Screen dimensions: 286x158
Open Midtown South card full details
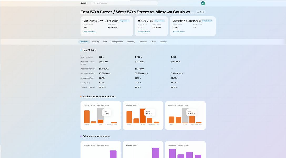click(x=144, y=32)
